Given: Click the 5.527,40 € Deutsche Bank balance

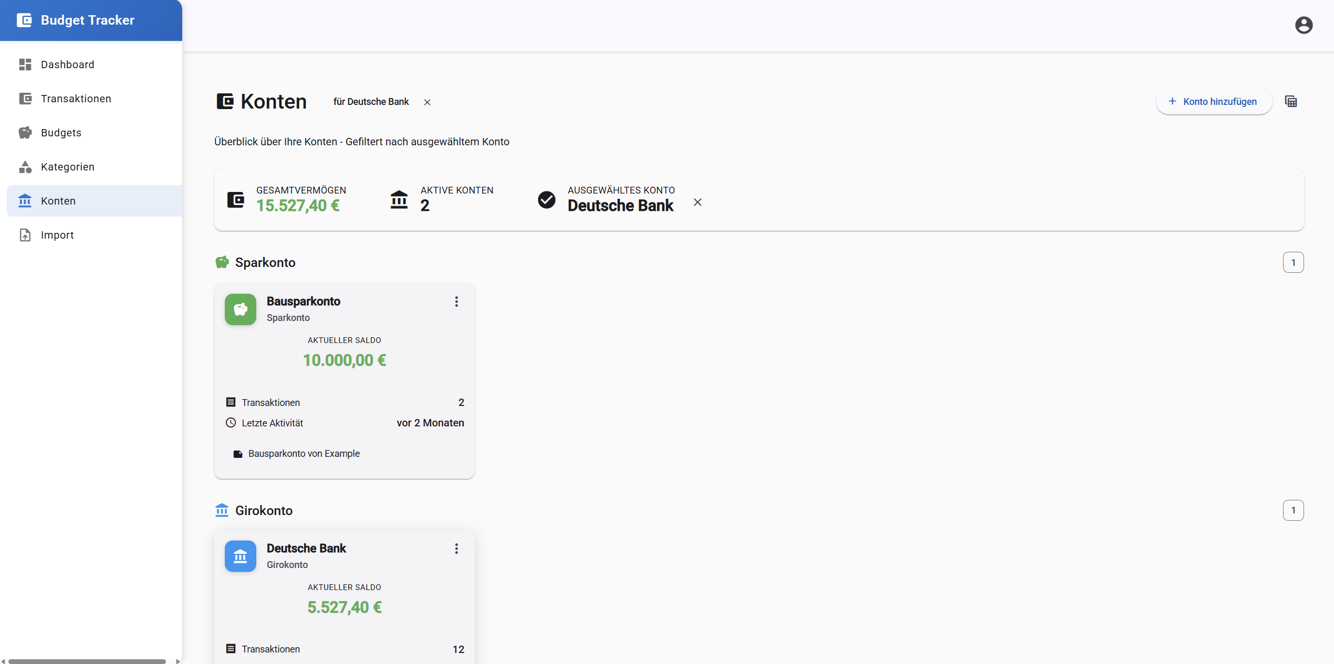Looking at the screenshot, I should pos(345,607).
